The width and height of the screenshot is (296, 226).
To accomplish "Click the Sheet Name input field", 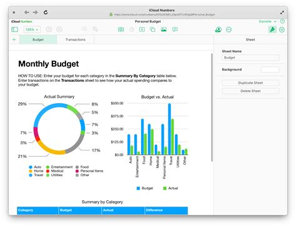I will [x=250, y=57].
